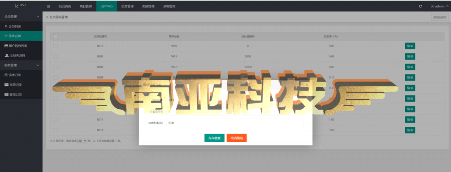Check the row checkbox for 8014
The height and width of the screenshot is (172, 451).
[55, 130]
